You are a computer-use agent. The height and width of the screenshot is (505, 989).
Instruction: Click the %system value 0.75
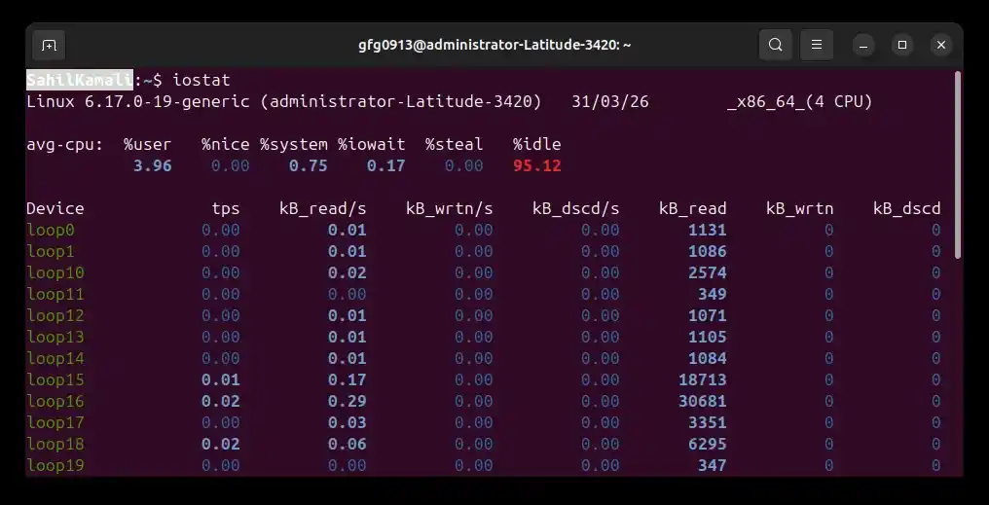[309, 165]
